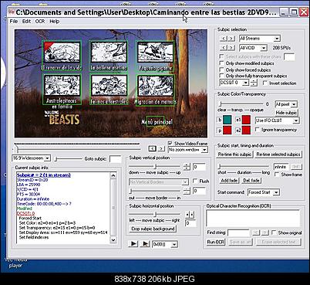Viewport: 310px width, 285px height.
Task: Open the No zoom window dropdown
Action: click(x=188, y=150)
